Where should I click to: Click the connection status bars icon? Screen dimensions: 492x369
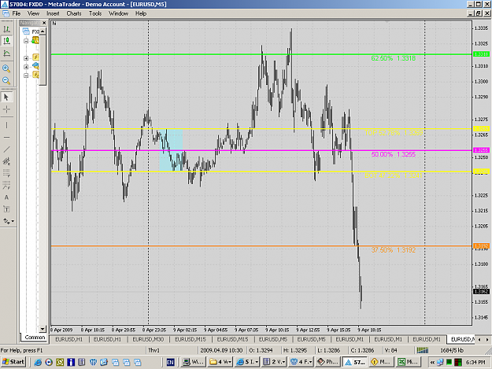point(423,350)
